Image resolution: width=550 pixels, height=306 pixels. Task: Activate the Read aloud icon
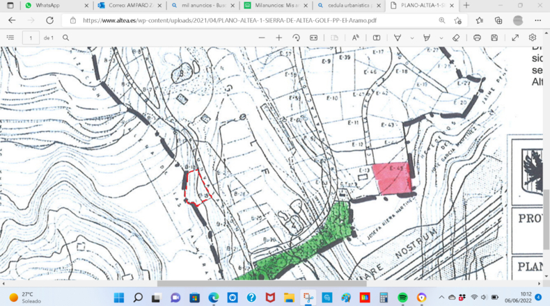355,38
